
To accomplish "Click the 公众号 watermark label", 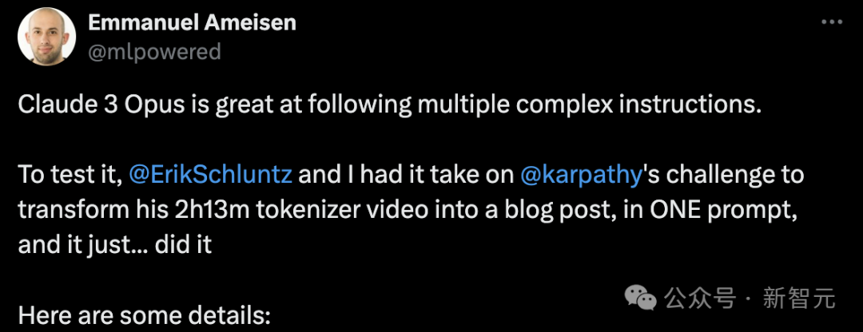I will 699,298.
